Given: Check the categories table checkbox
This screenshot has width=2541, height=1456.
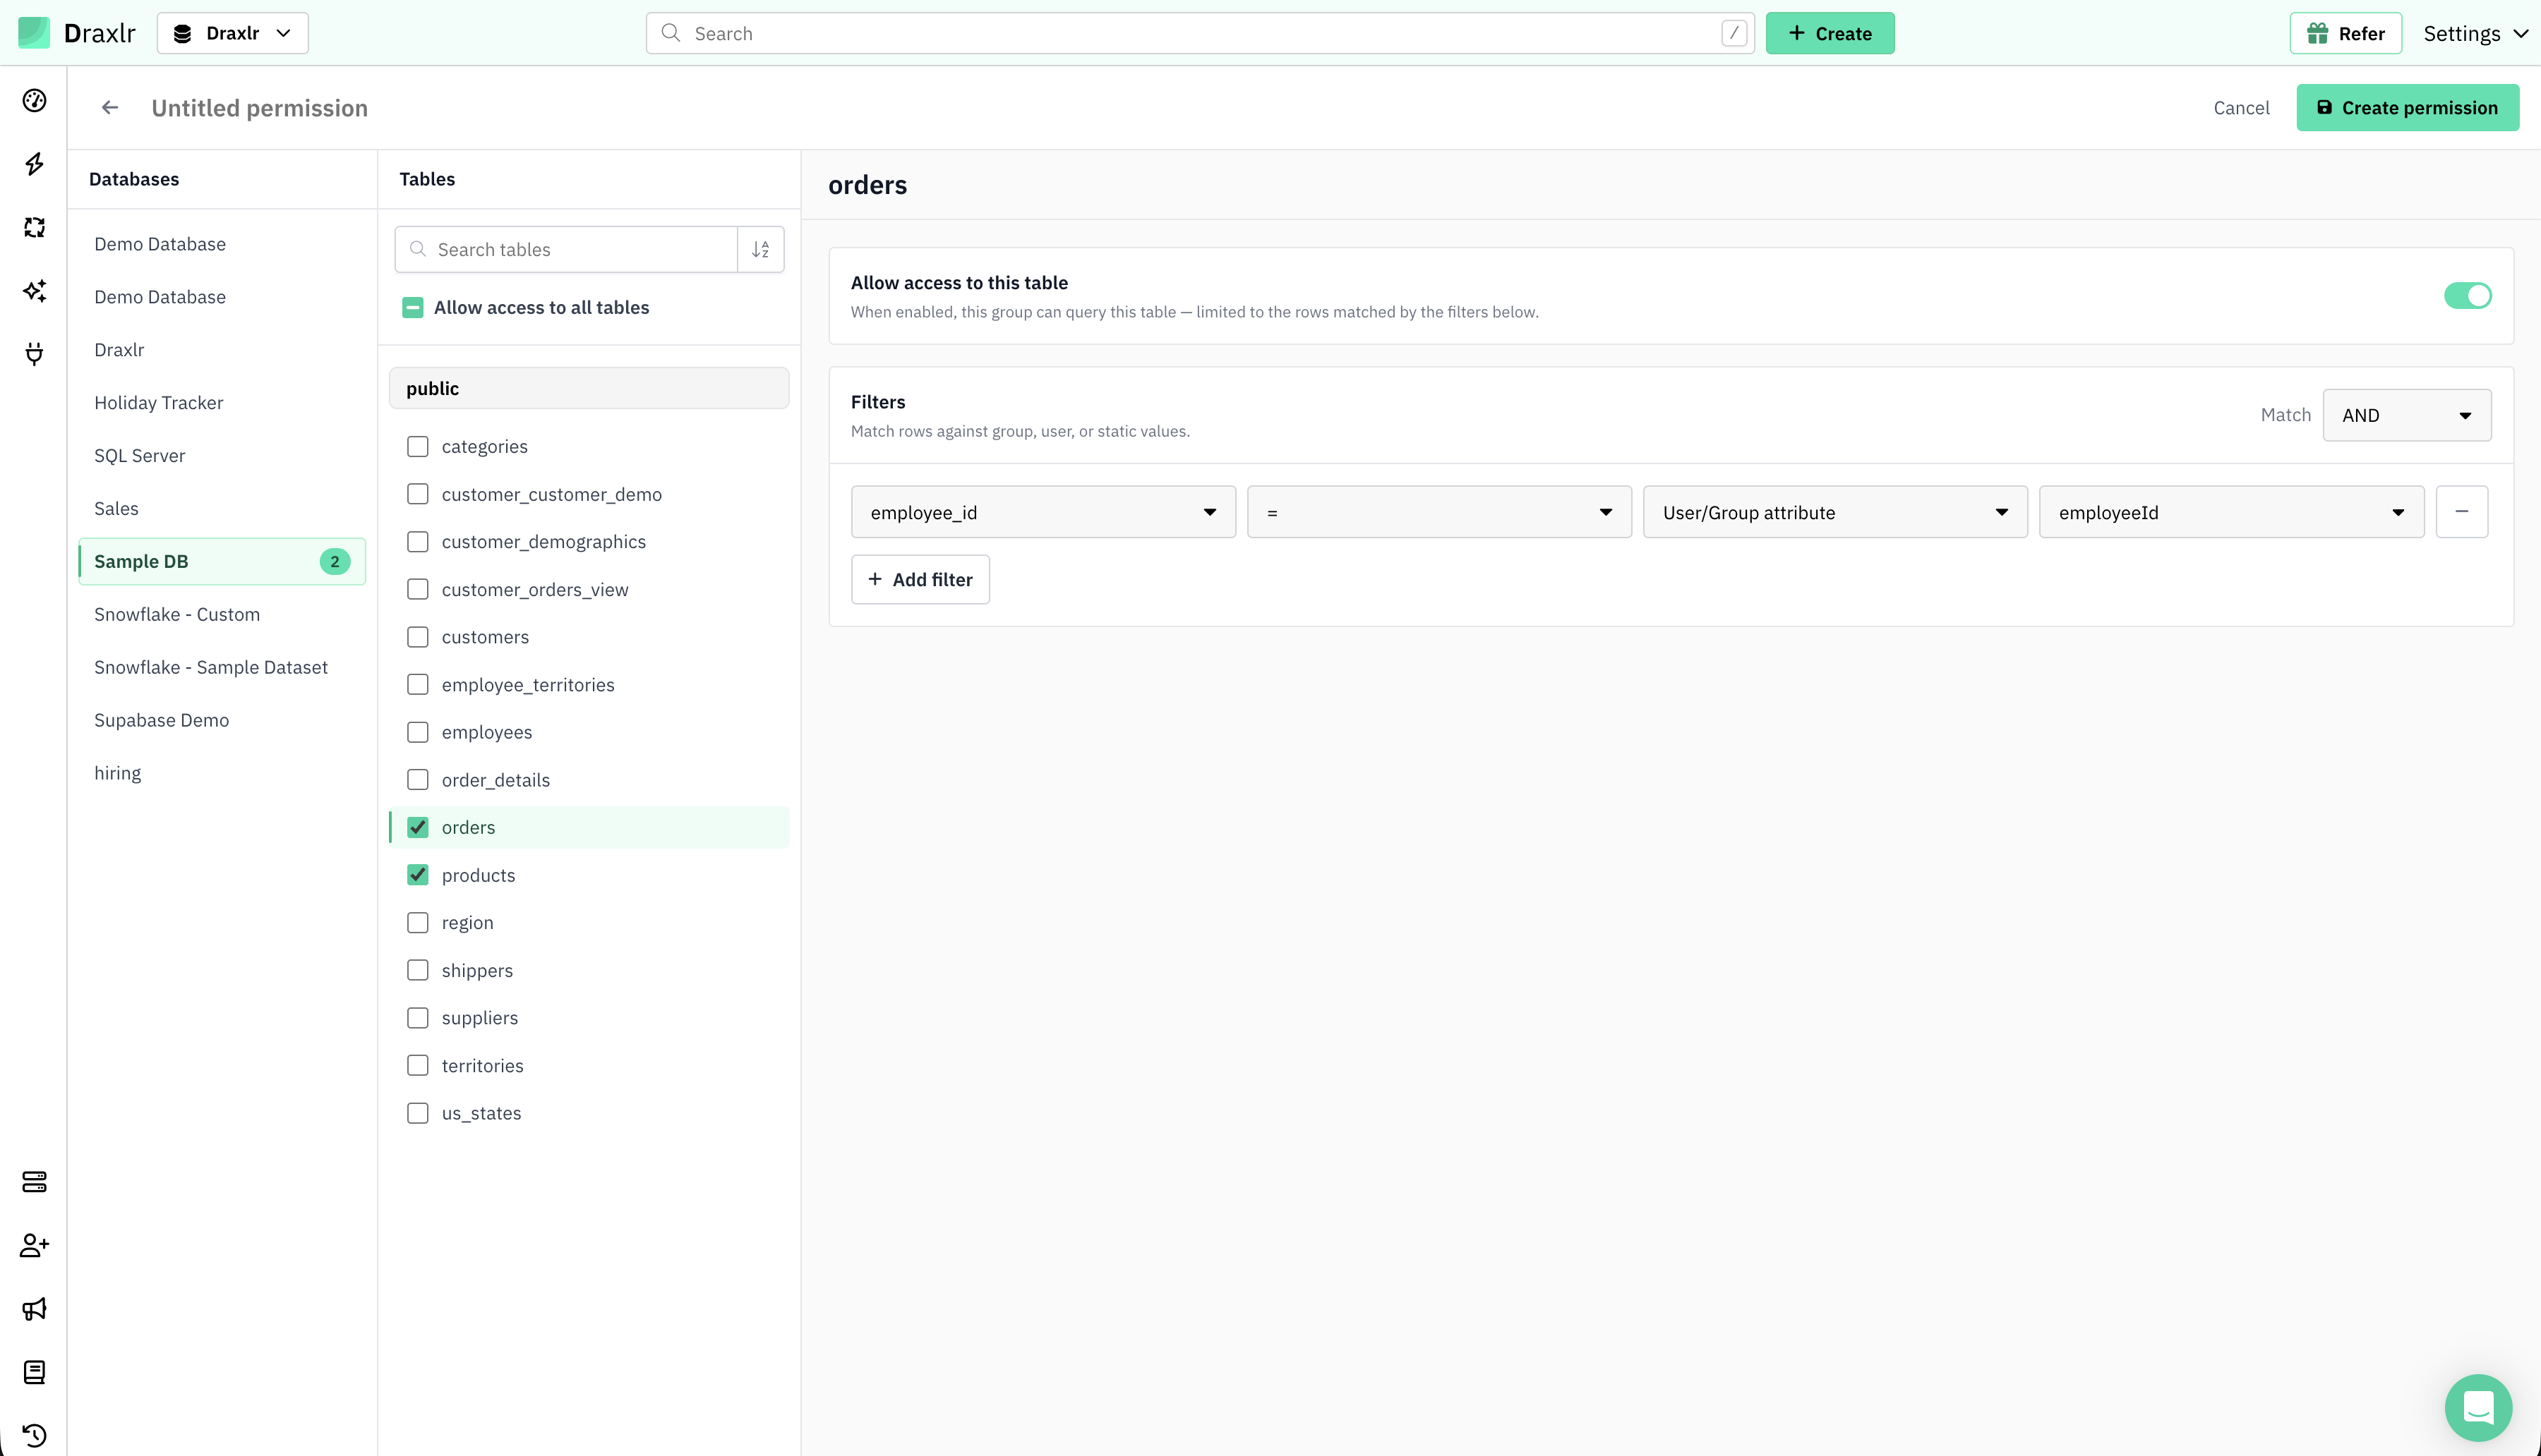Looking at the screenshot, I should 418,447.
